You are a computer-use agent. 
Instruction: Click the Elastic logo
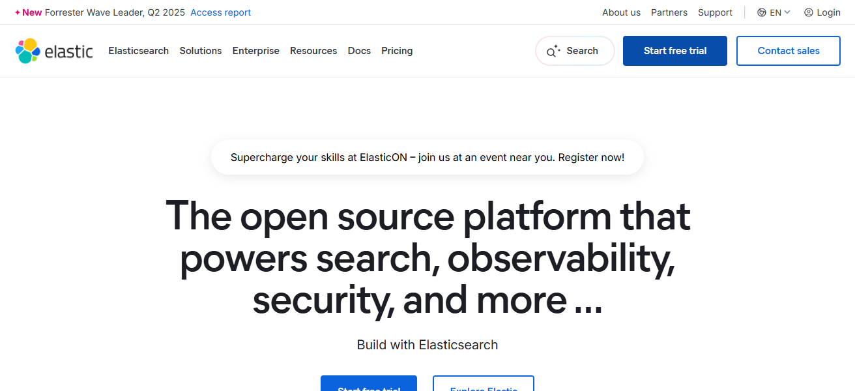(54, 50)
